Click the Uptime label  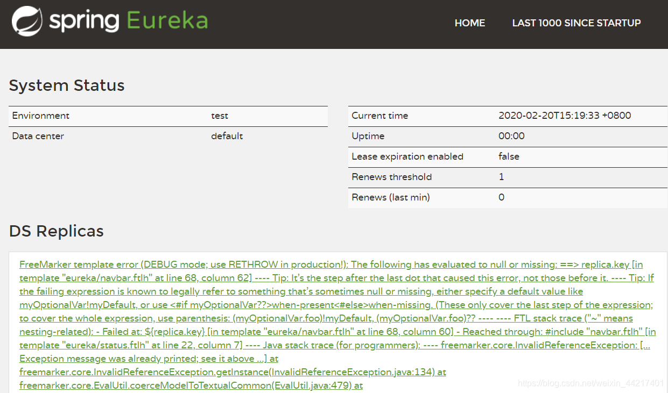point(368,136)
